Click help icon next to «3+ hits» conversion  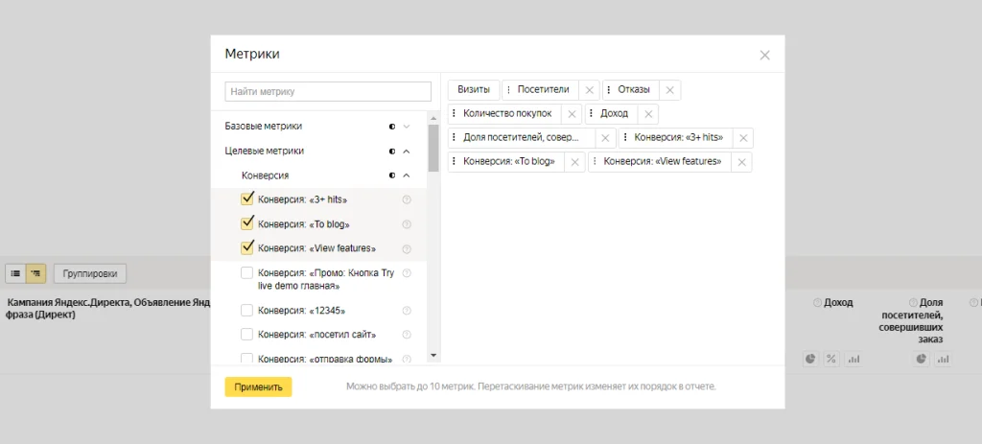[x=407, y=199]
